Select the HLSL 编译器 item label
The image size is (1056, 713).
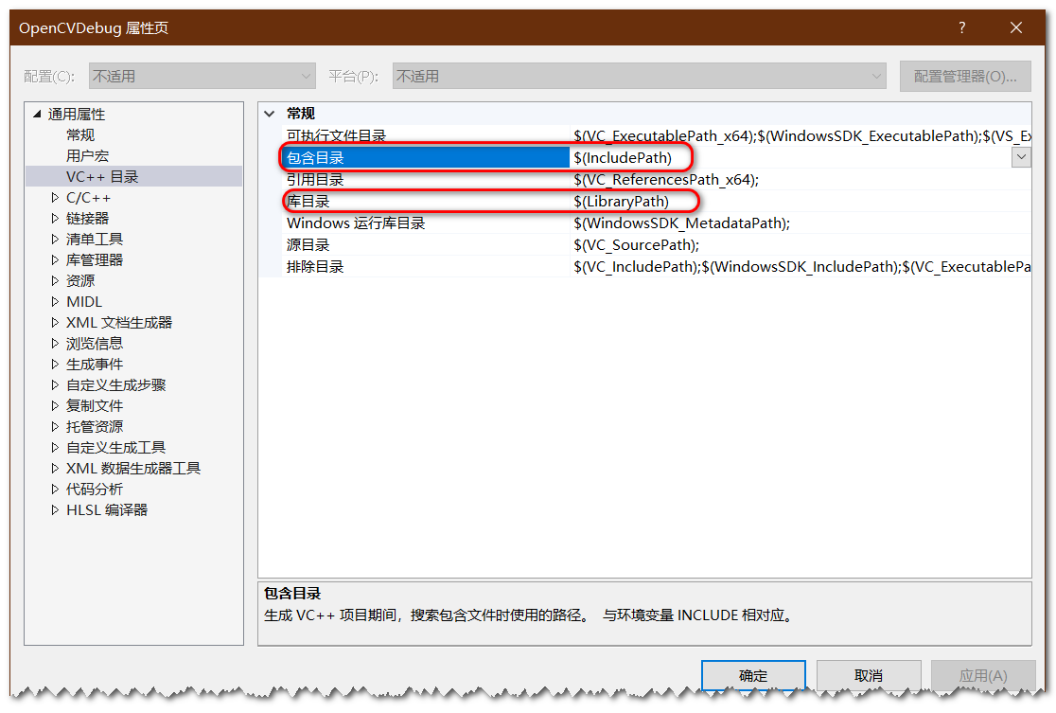pos(107,510)
